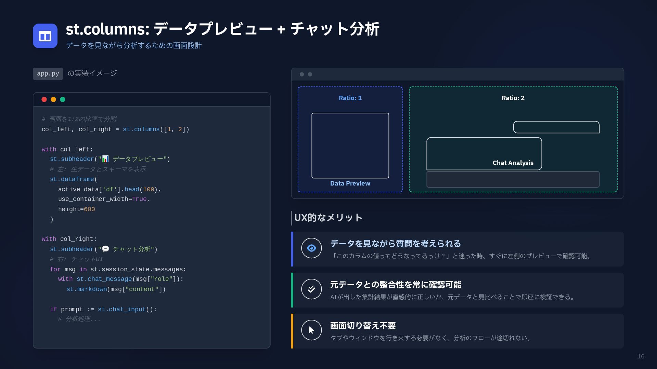Click the Chat Analysis message bubble
The height and width of the screenshot is (369, 657).
pos(484,154)
